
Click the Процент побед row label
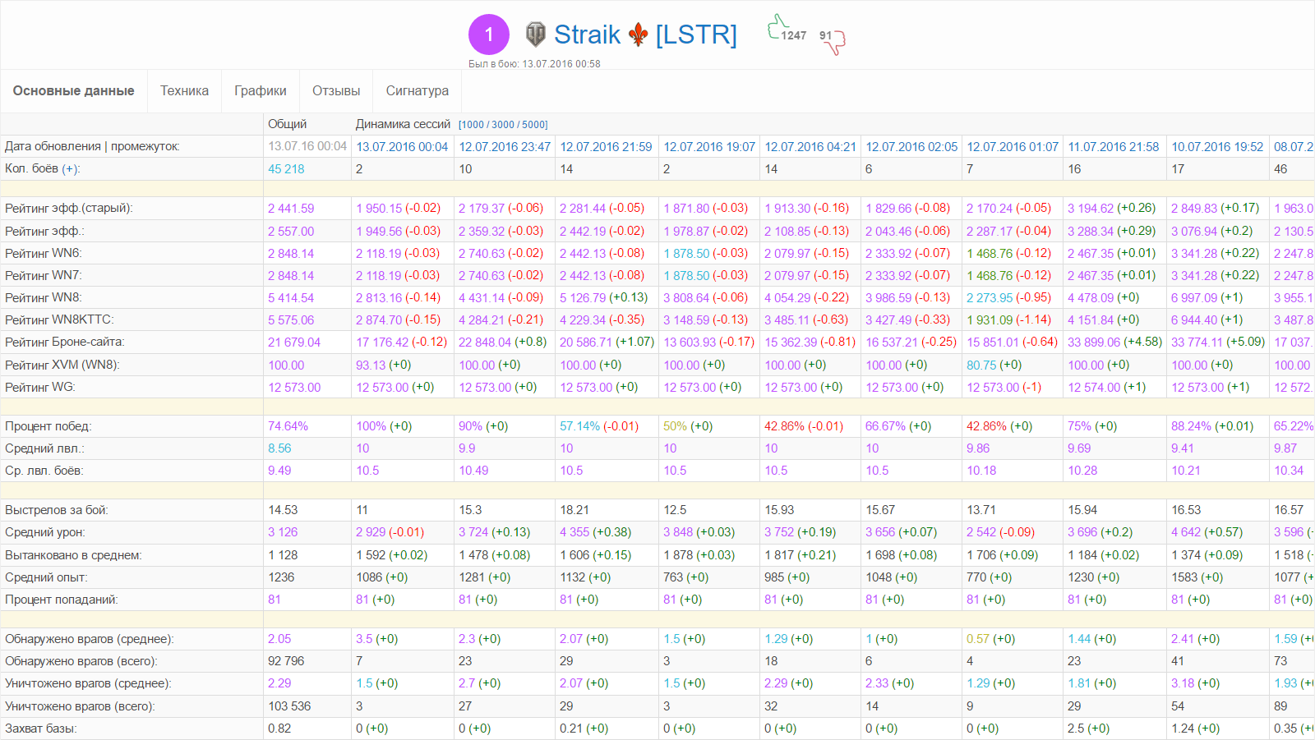pos(48,426)
